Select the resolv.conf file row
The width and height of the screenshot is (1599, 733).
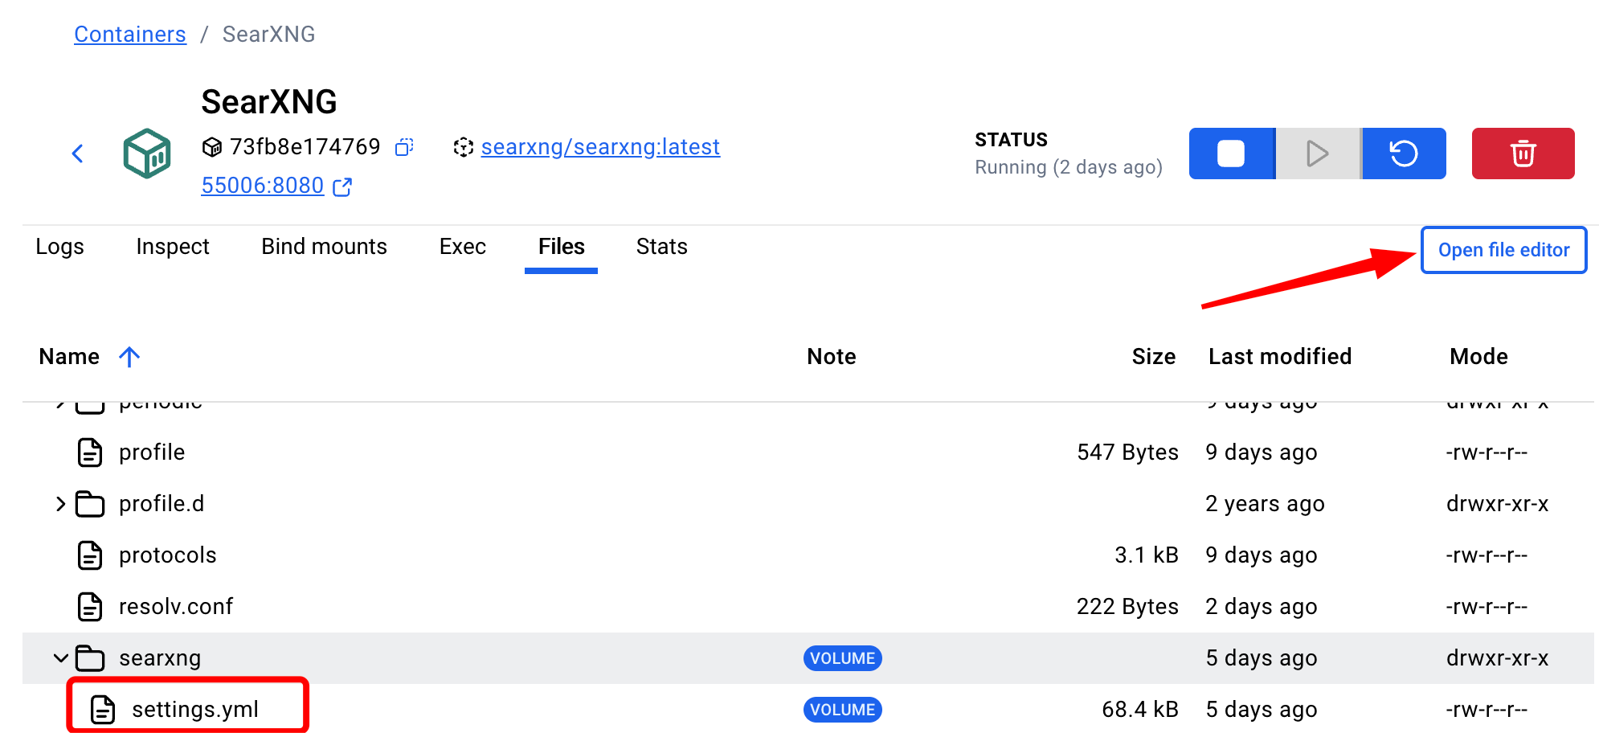tap(176, 607)
